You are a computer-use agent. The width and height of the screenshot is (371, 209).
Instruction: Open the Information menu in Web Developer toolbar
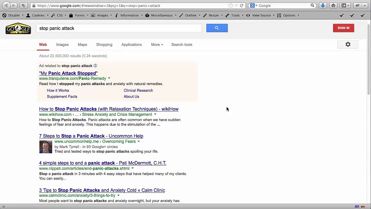pos(128,15)
